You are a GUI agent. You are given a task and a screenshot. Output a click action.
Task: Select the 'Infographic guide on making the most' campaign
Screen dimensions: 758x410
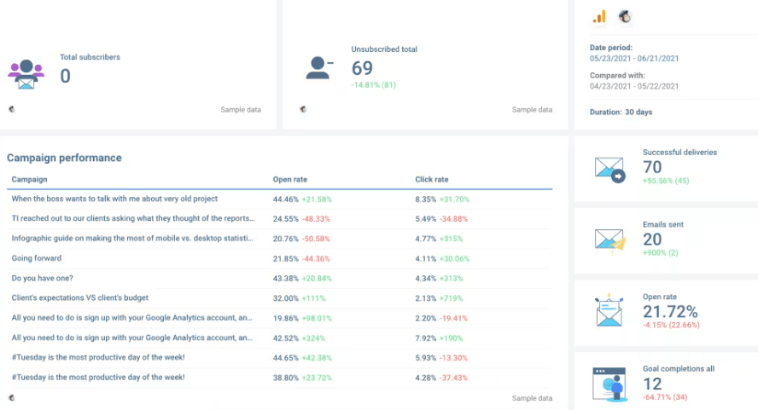[279, 239]
